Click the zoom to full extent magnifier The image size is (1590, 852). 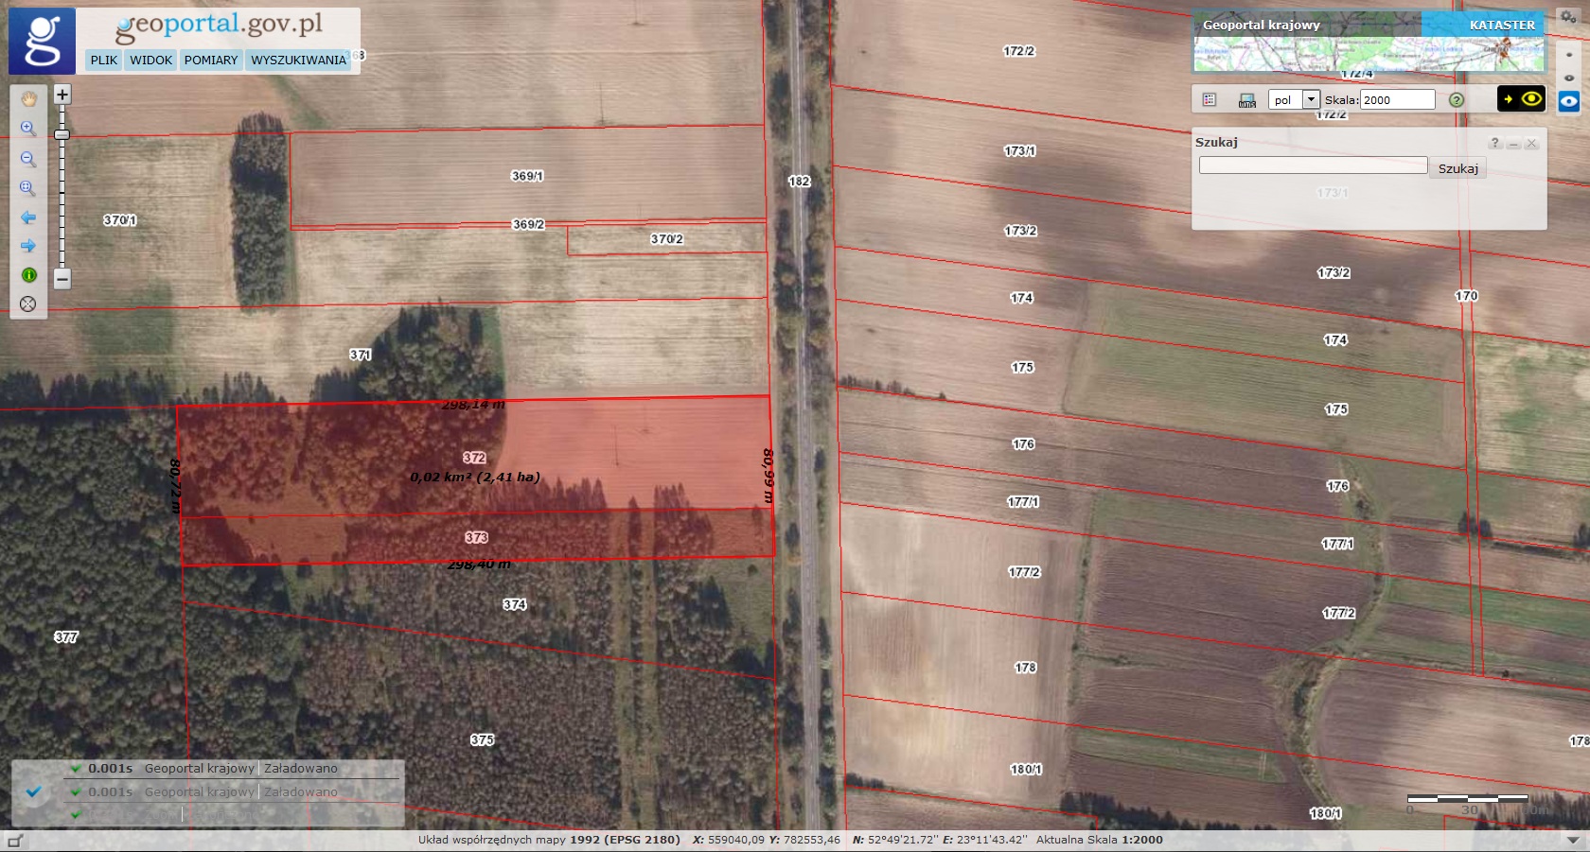pos(28,188)
